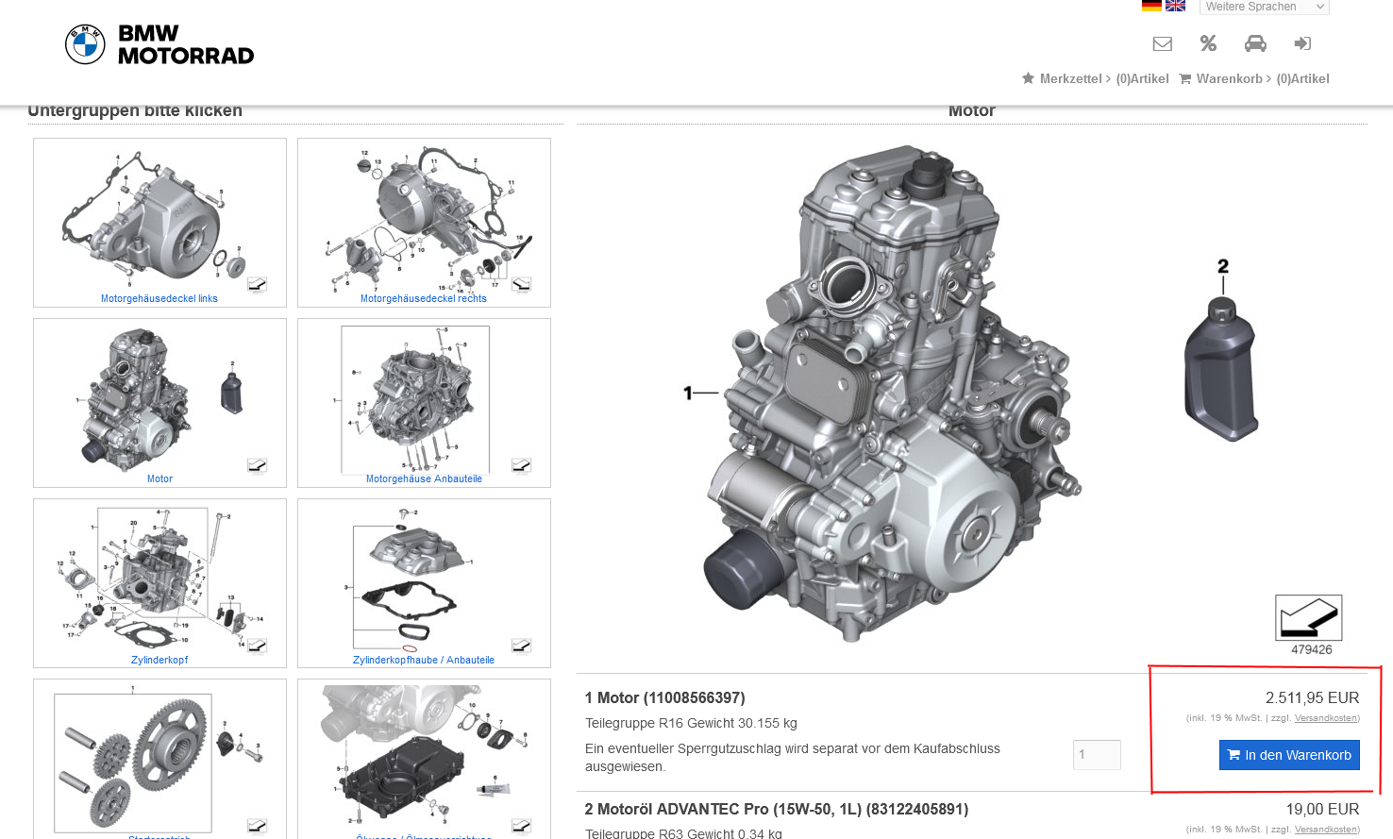The height and width of the screenshot is (839, 1393).
Task: Click enlarge icon on Motor card
Action: [x=257, y=464]
